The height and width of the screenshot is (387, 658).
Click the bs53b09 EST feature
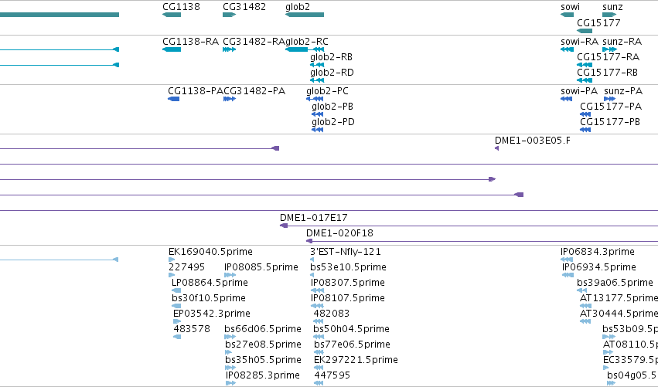[x=609, y=337]
